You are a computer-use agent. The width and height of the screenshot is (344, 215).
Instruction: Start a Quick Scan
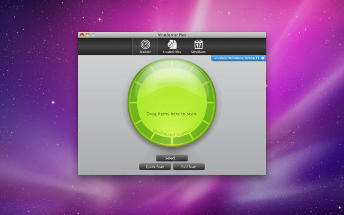[155, 167]
